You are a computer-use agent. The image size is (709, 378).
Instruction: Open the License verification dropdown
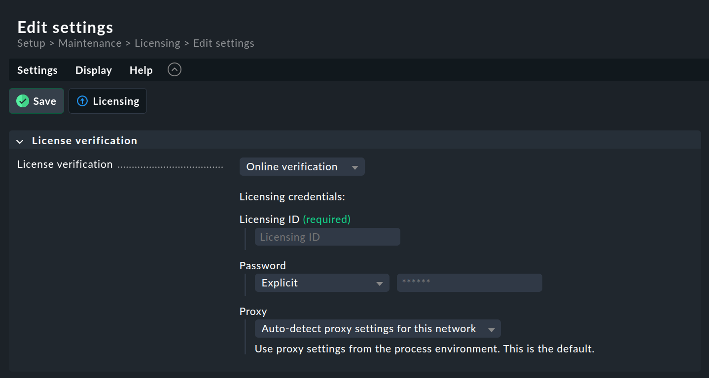tap(302, 166)
